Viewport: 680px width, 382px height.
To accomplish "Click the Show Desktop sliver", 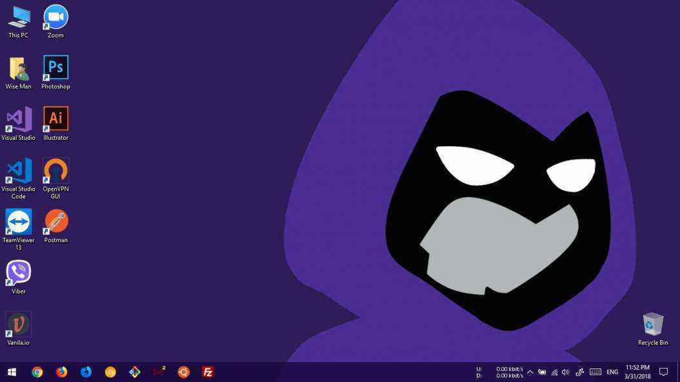I will point(678,372).
